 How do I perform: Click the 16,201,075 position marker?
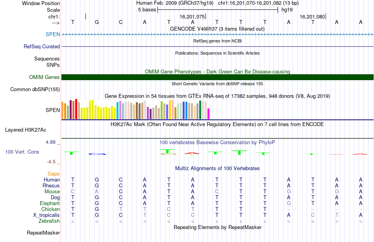pyautogui.click(x=192, y=16)
